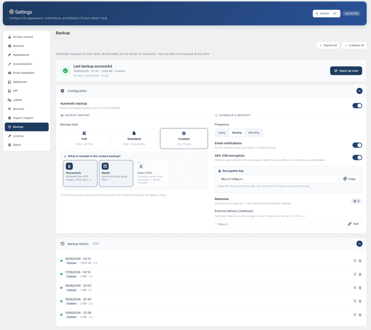Open Labels settings
The image size is (371, 330).
27,100
